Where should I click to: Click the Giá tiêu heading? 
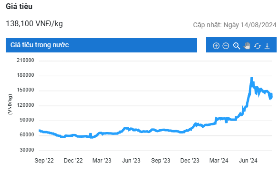click(19, 6)
